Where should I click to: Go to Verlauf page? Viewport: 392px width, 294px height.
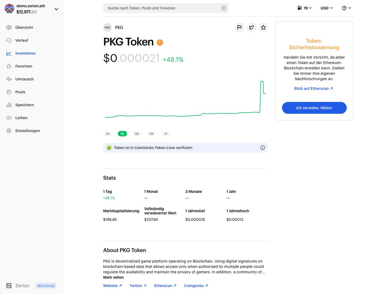click(x=22, y=40)
